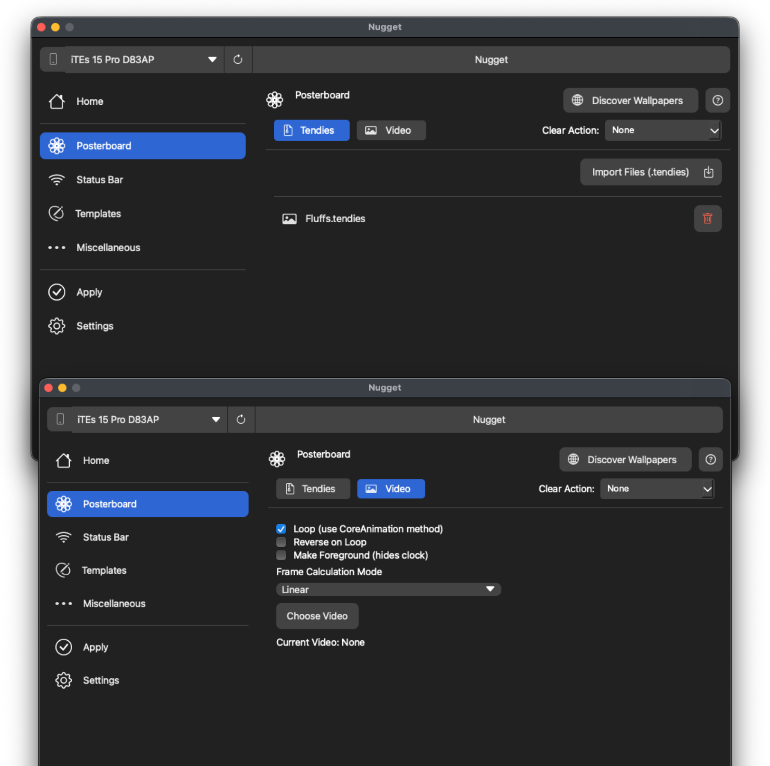Open Settings gear in the lower window sidebar
Viewport: 770px width, 766px height.
coord(101,680)
